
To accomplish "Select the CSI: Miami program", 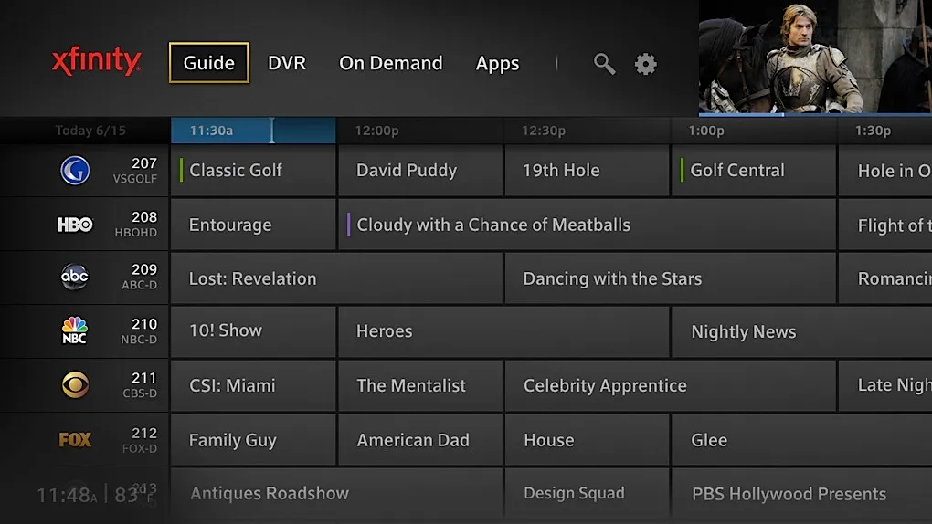I will point(253,385).
